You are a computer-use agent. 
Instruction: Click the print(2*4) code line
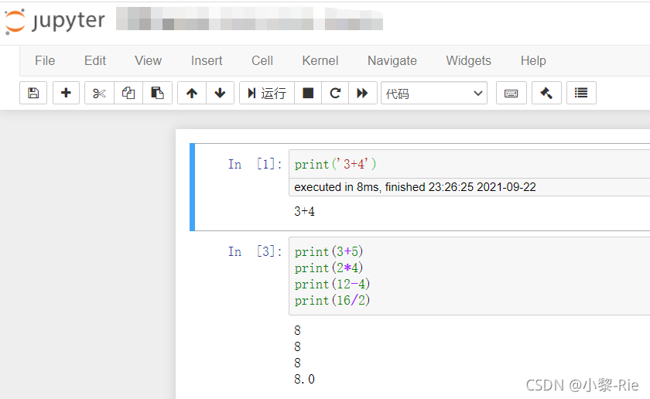(329, 268)
